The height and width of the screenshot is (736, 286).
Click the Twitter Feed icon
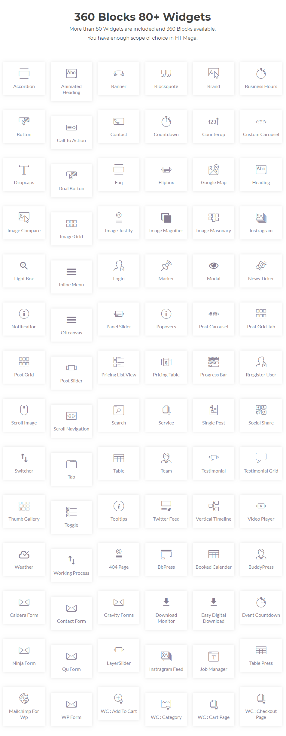(166, 506)
